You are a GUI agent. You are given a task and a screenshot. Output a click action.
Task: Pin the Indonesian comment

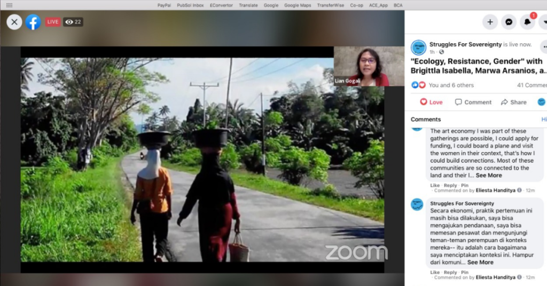[x=465, y=272]
